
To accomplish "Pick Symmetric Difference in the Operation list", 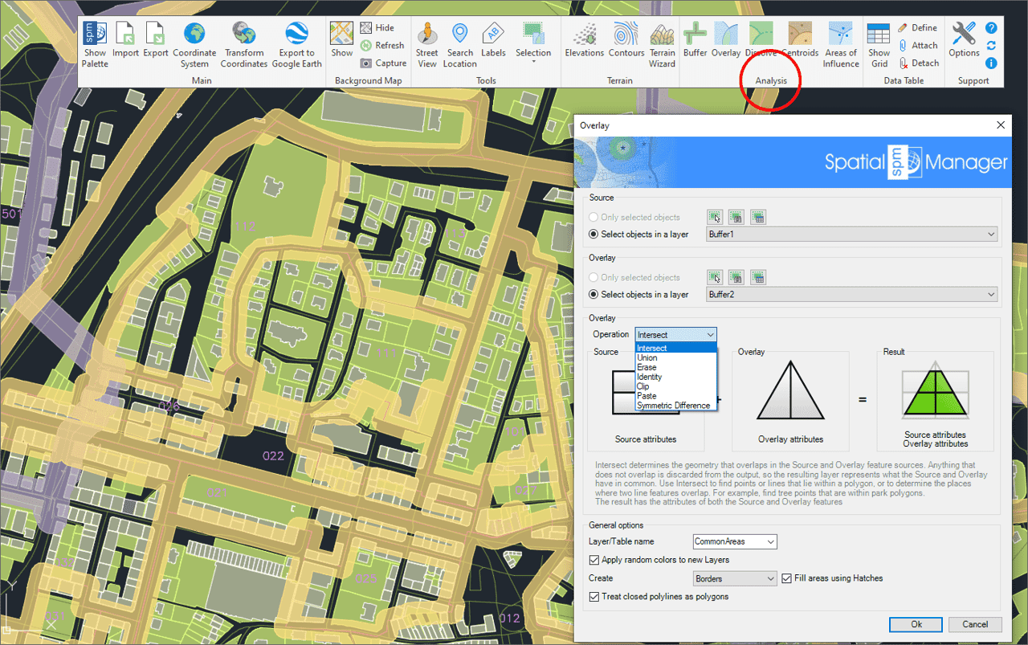I will pyautogui.click(x=673, y=406).
